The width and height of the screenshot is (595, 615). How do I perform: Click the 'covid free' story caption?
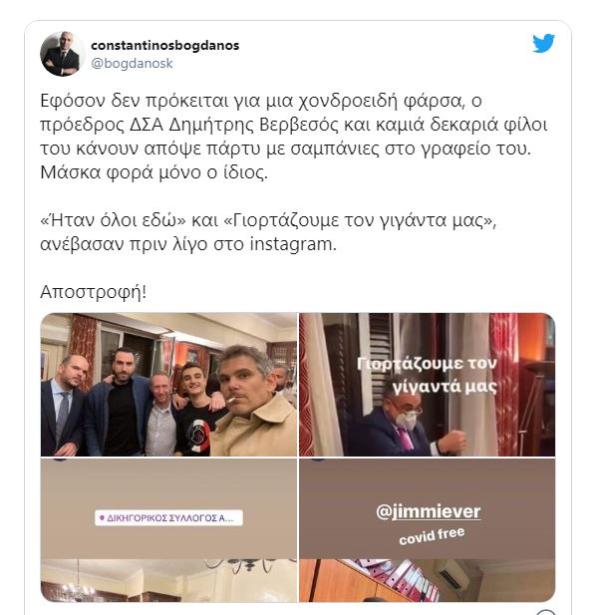[432, 536]
